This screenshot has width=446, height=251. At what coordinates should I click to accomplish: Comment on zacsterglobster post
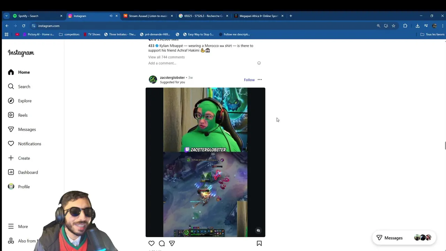[162, 243]
